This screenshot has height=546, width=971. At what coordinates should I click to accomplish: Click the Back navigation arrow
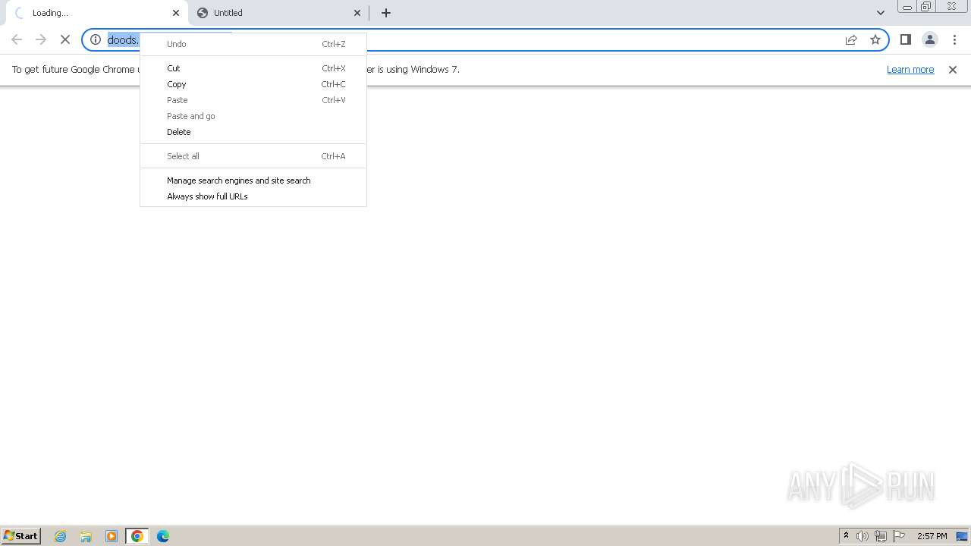click(x=17, y=39)
